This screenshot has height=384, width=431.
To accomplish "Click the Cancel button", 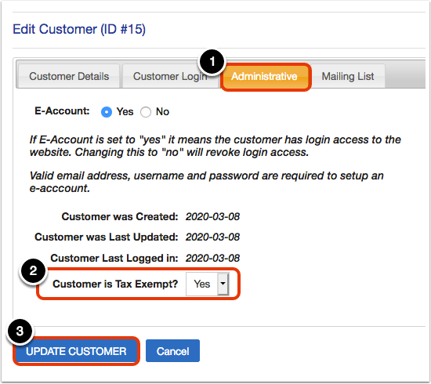I will tap(172, 351).
